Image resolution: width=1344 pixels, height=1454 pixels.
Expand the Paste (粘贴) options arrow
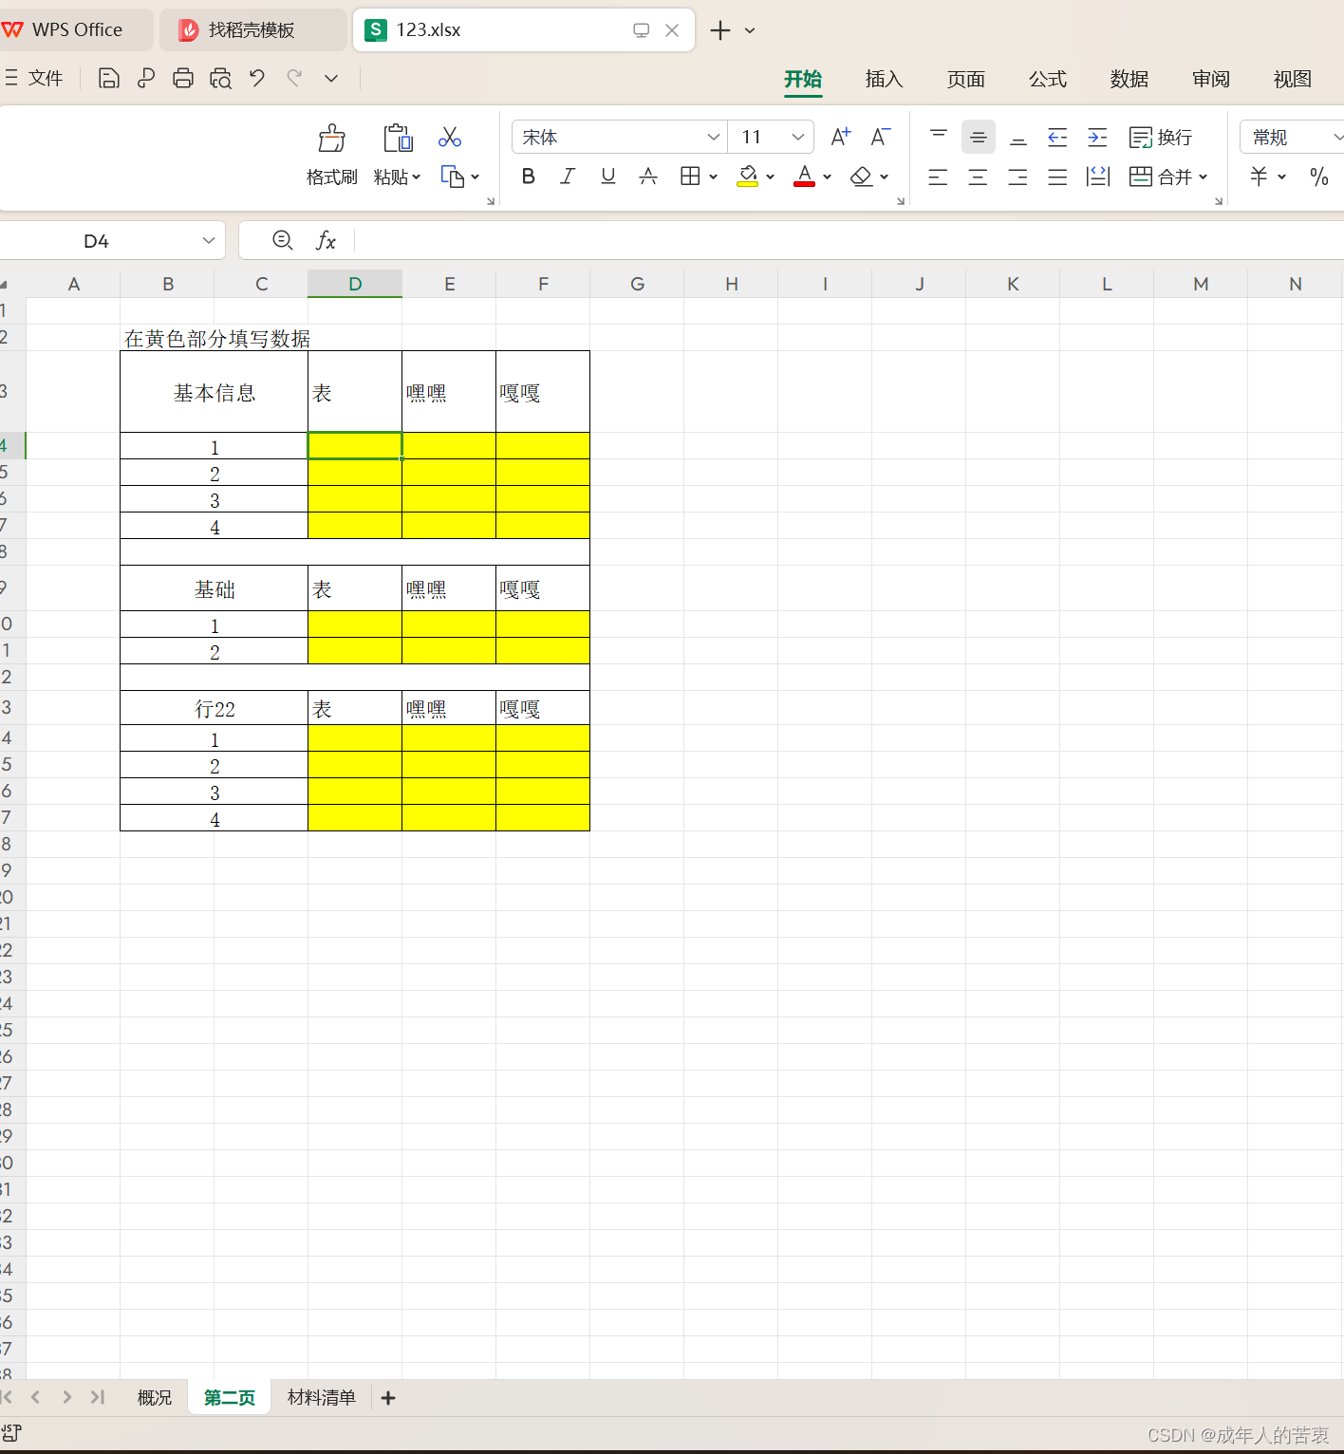pyautogui.click(x=416, y=177)
